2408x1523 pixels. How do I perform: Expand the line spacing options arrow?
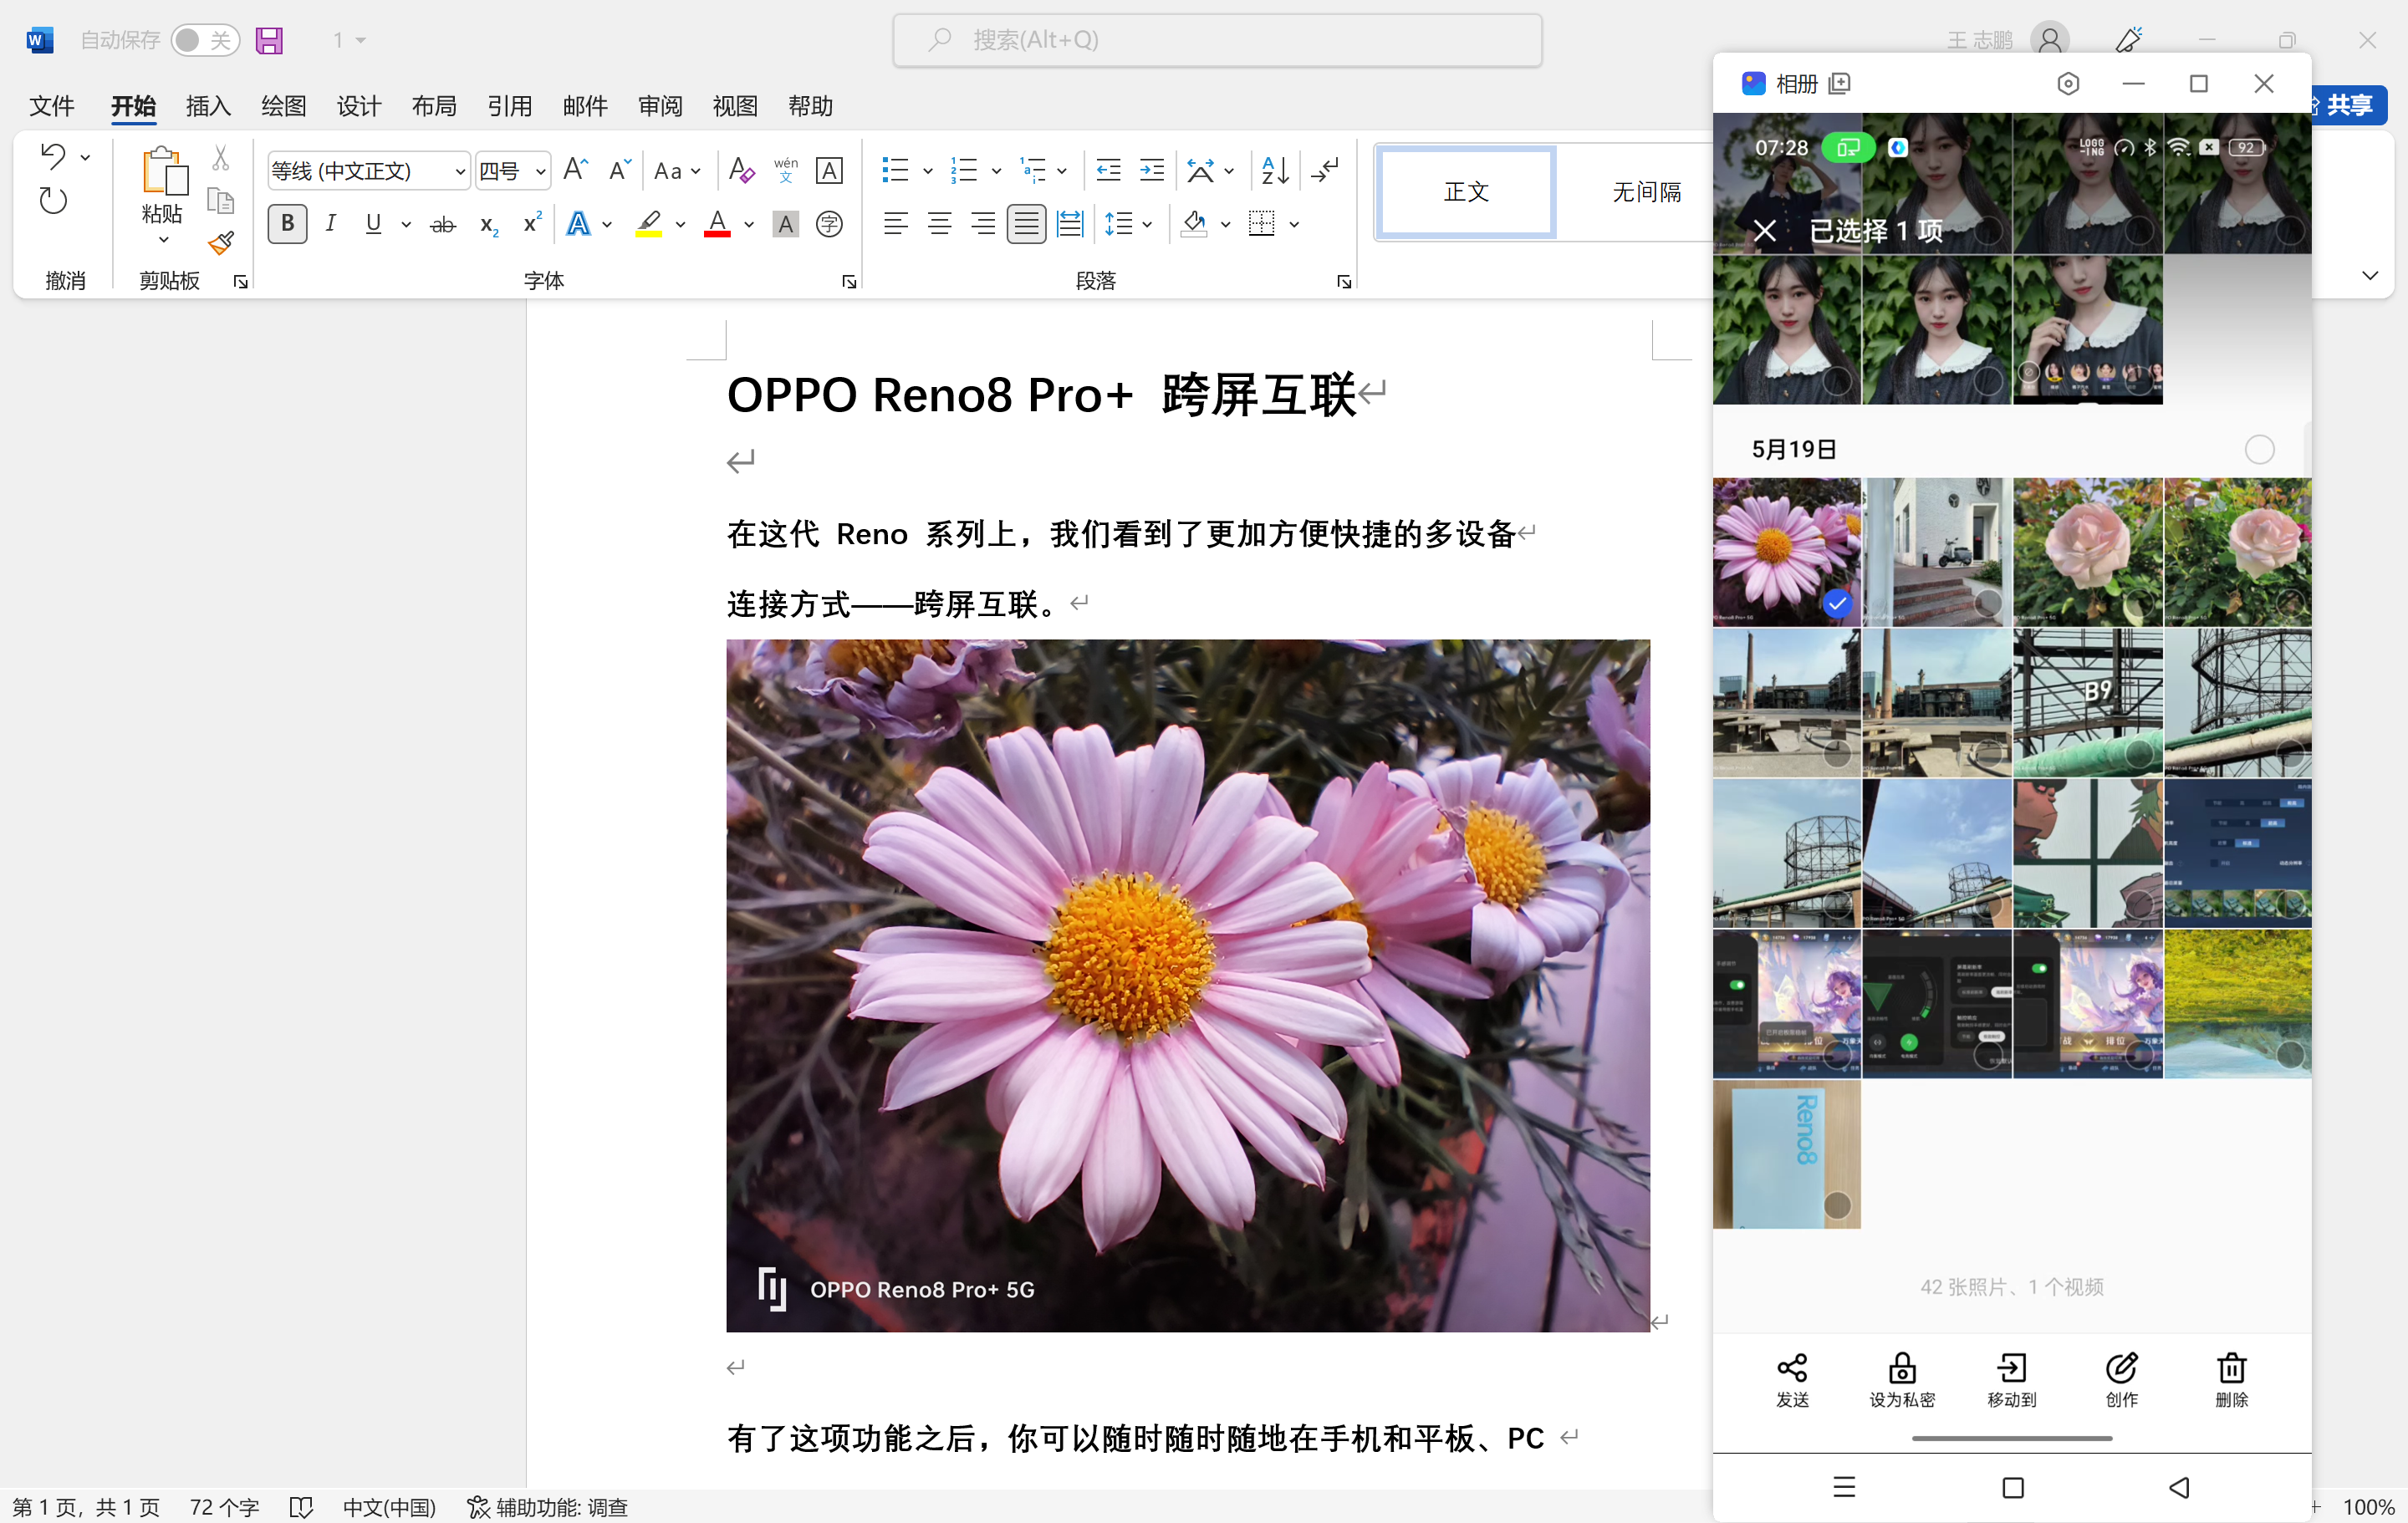[x=1147, y=225]
